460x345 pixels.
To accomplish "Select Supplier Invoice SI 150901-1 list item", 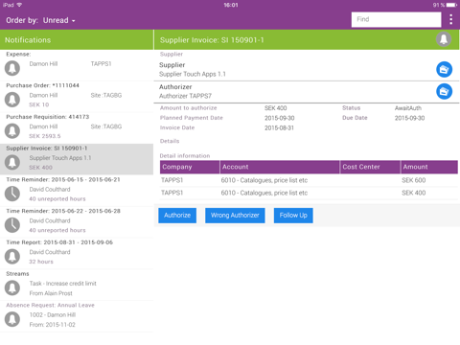I will 77,159.
